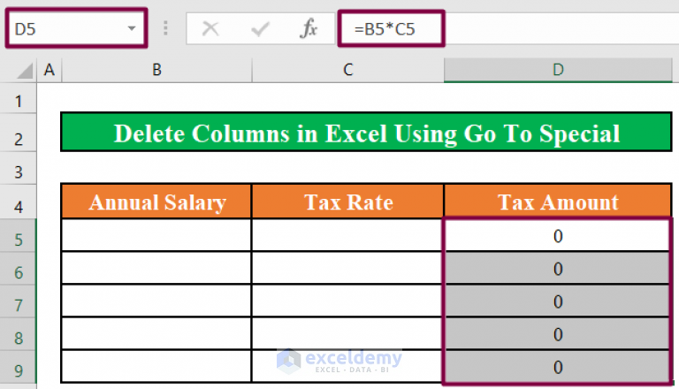Click empty Annual Salary cell in row 5

point(156,235)
